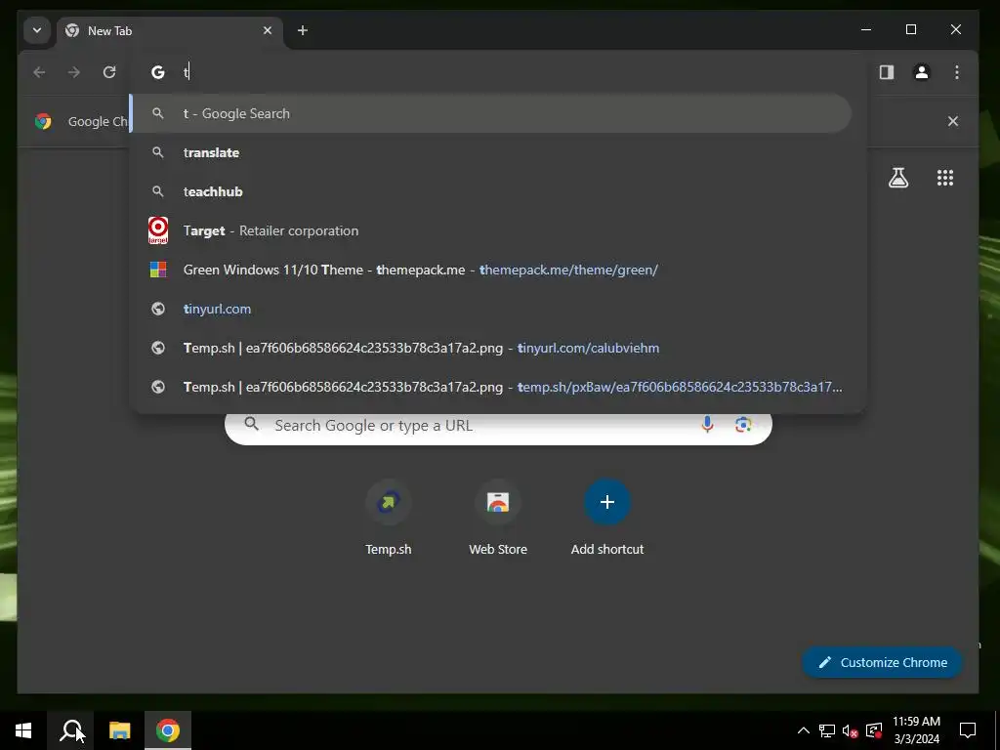Image resolution: width=1000 pixels, height=750 pixels.
Task: Go forward with the forward arrow
Action: click(74, 72)
